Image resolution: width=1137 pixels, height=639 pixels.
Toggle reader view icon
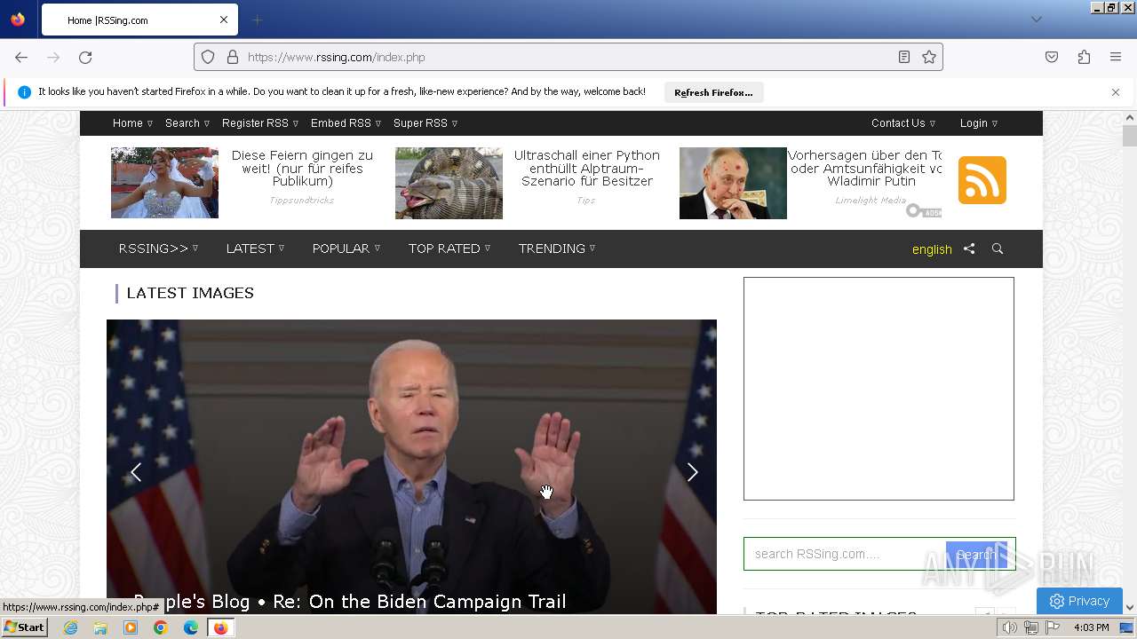[904, 57]
